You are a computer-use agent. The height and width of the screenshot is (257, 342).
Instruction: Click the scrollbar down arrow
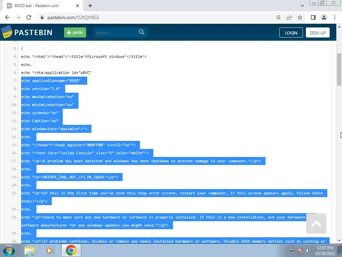339,241
